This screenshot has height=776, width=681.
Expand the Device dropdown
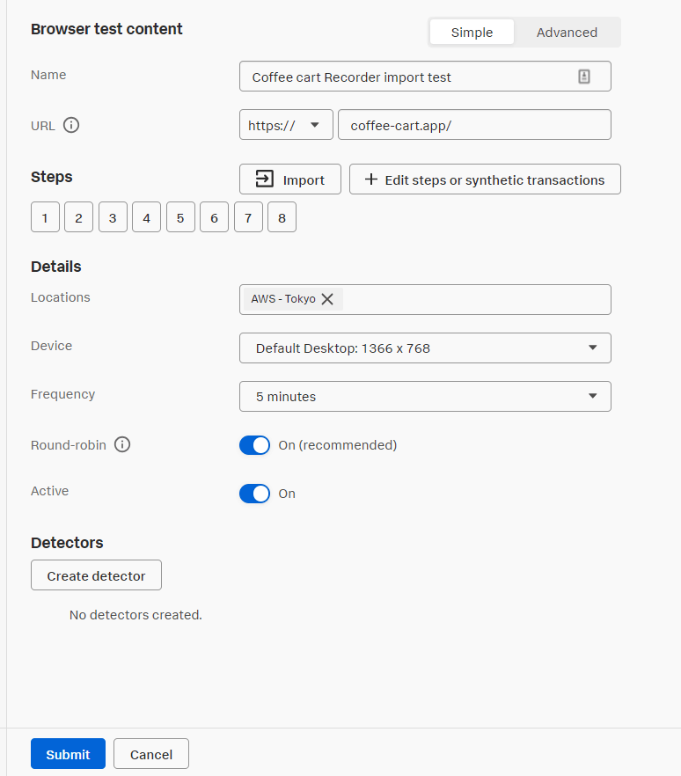click(x=425, y=348)
